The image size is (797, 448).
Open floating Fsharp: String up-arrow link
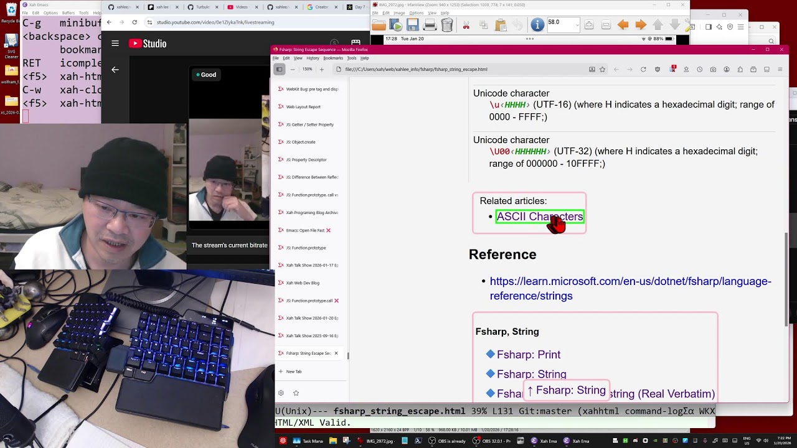566,390
